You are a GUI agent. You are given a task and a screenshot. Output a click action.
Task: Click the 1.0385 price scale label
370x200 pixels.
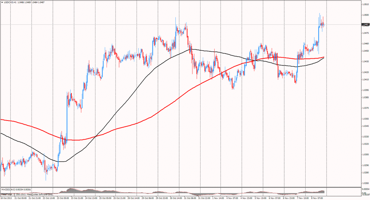point(366,97)
